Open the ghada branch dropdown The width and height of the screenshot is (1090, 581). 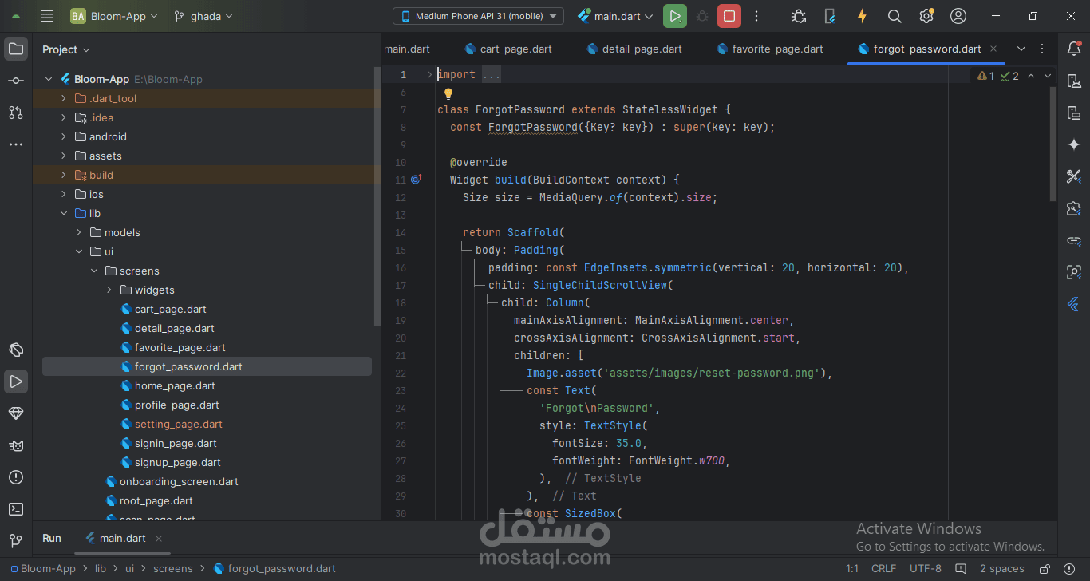pyautogui.click(x=204, y=16)
